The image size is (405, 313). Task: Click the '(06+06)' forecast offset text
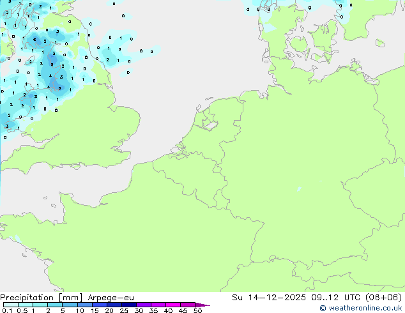coord(384,298)
